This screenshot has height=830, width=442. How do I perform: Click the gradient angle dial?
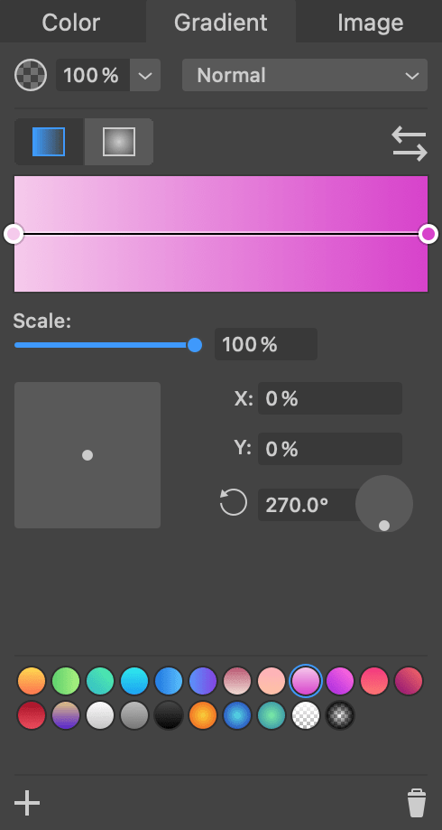click(x=384, y=503)
